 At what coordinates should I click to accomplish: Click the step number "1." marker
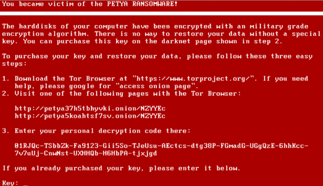[x=6, y=79]
